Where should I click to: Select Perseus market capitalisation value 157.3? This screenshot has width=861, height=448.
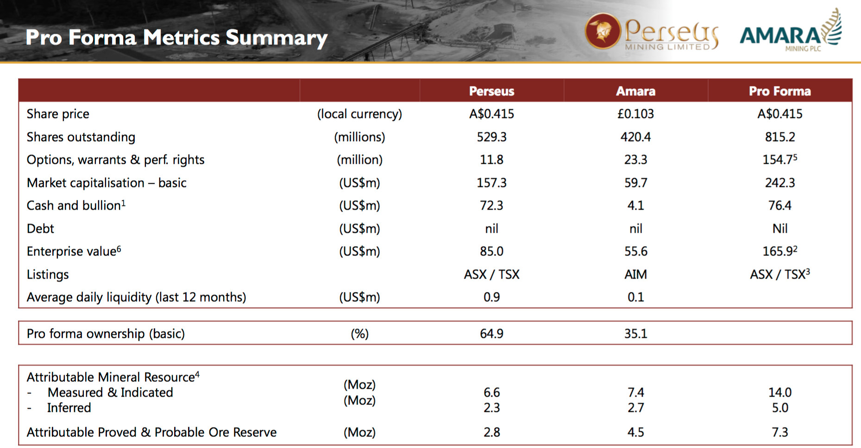tap(491, 183)
